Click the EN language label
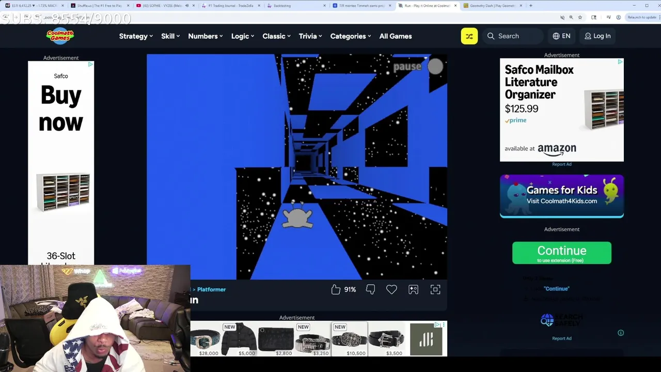 [x=566, y=36]
